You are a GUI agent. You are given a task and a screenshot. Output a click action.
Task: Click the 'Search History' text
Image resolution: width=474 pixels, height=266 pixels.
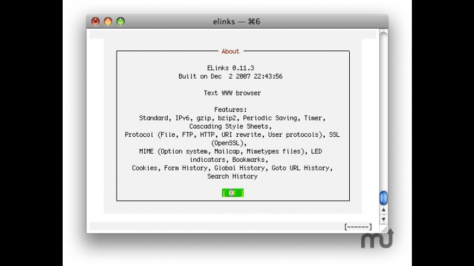[x=232, y=176]
